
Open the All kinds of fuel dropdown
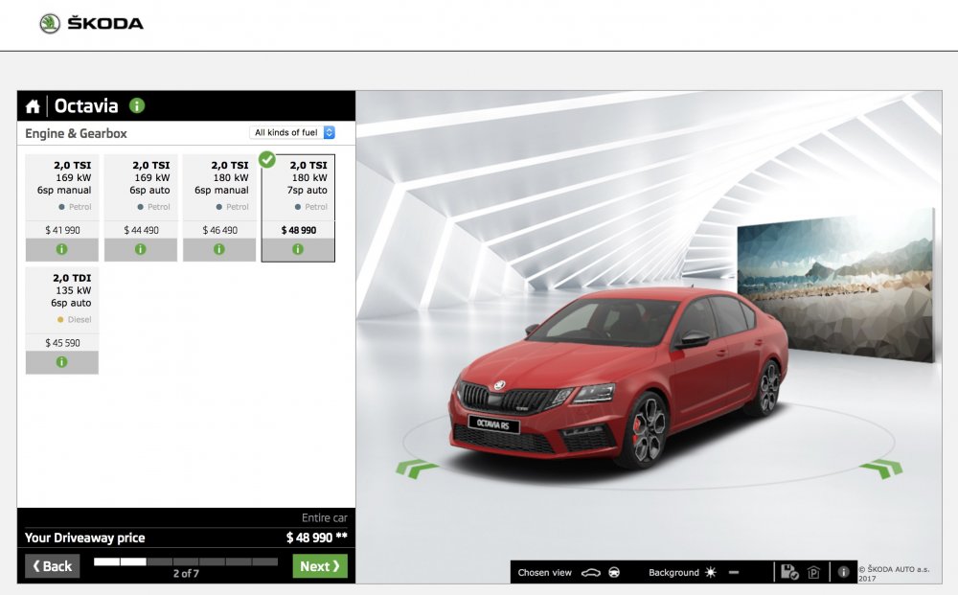tap(292, 132)
